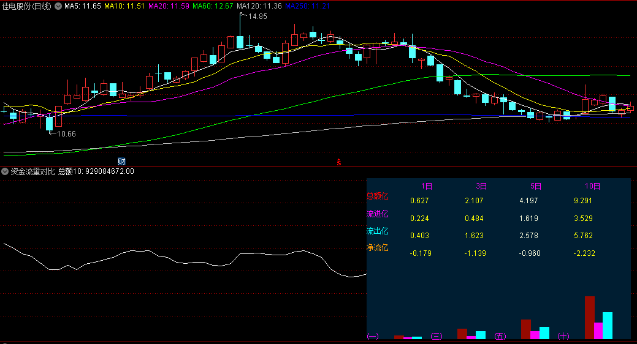Screen dimensions: 637x344
Task: Click the 10日 column header
Action: point(592,186)
